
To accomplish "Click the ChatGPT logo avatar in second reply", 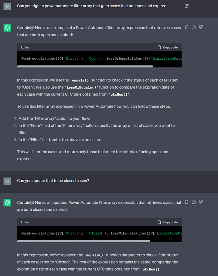I will coord(7,203).
